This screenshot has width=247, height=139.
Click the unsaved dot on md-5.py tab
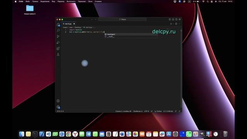pos(74,24)
